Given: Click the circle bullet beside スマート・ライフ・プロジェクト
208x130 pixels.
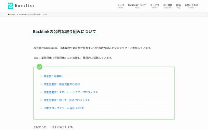Looking at the screenshot, I should [x=41, y=92].
